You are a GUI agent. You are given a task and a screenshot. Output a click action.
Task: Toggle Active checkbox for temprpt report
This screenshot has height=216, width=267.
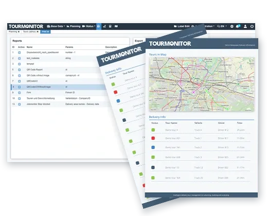pos(20,64)
